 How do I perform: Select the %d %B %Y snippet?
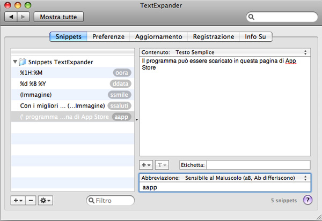pyautogui.click(x=72, y=84)
